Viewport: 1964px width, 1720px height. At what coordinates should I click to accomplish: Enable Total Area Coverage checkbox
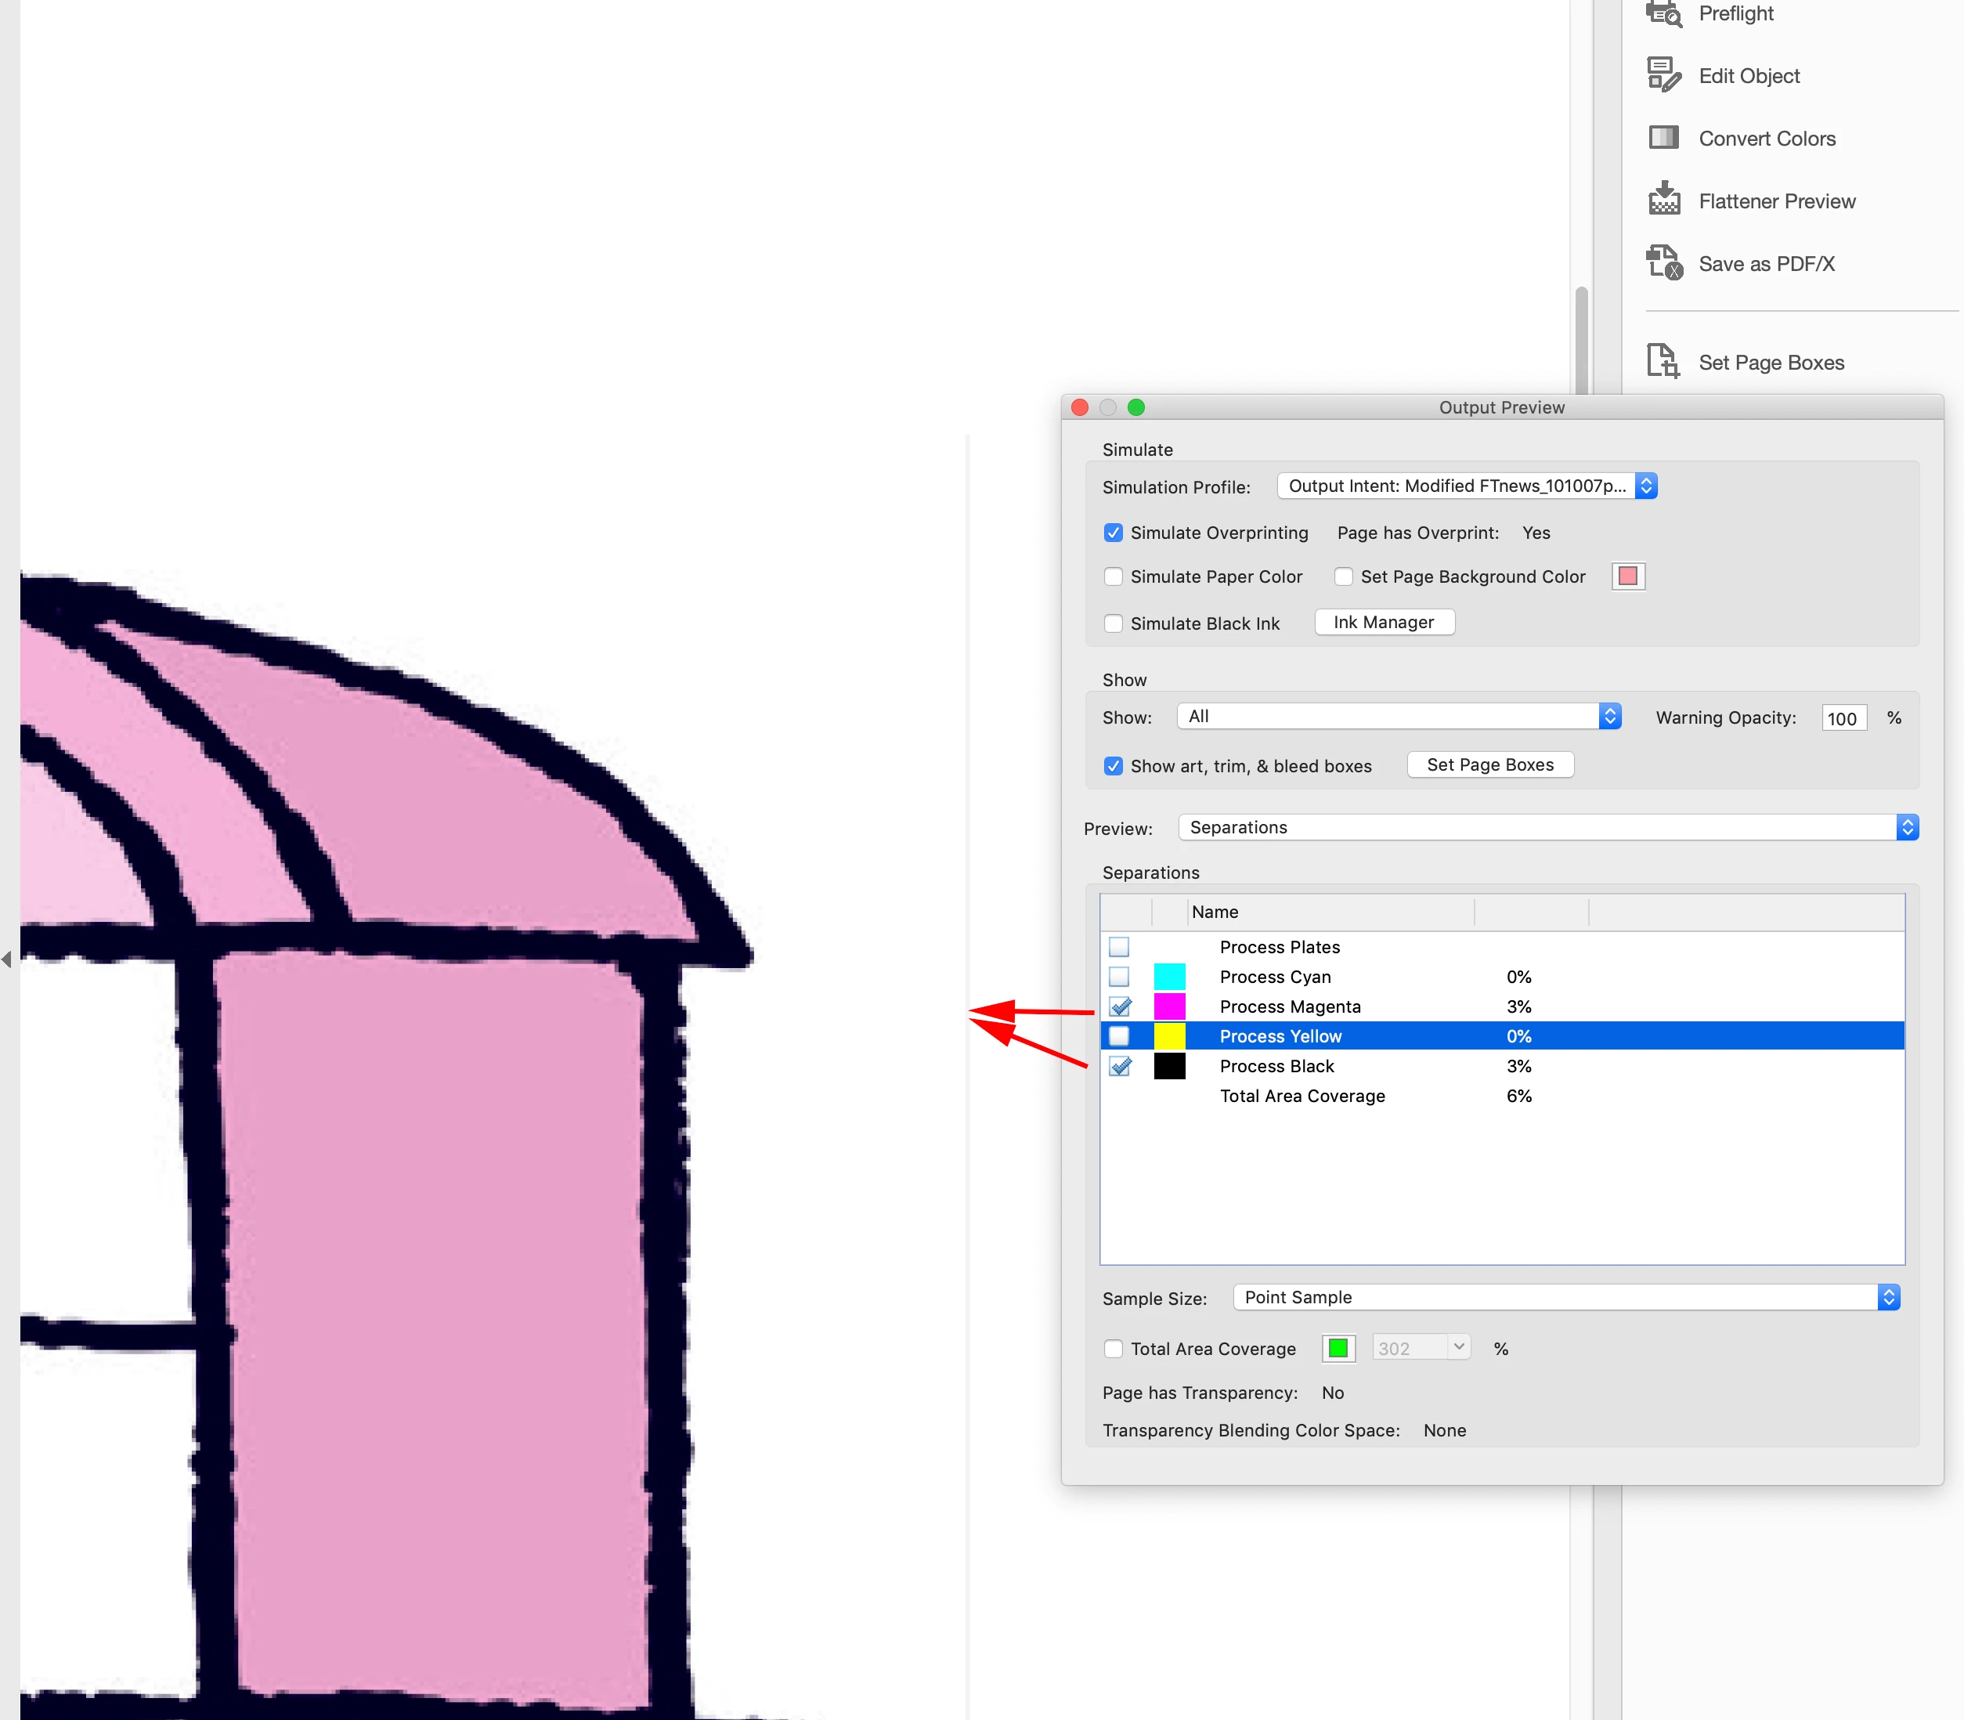pyautogui.click(x=1113, y=1349)
